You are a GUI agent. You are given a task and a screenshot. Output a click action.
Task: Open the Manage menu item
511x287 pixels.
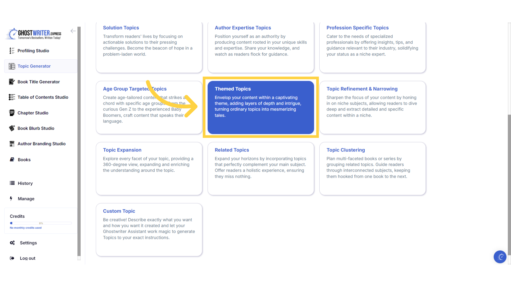point(26,199)
